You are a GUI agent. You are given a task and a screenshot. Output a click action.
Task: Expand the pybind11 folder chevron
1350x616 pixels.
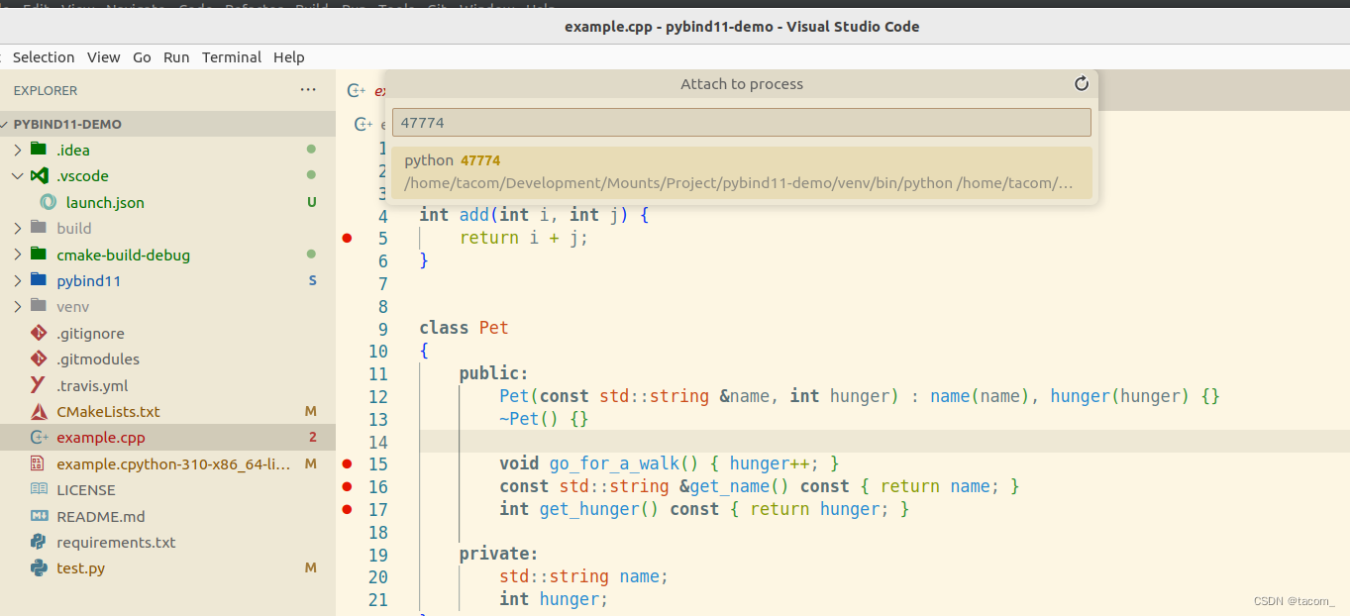click(17, 280)
